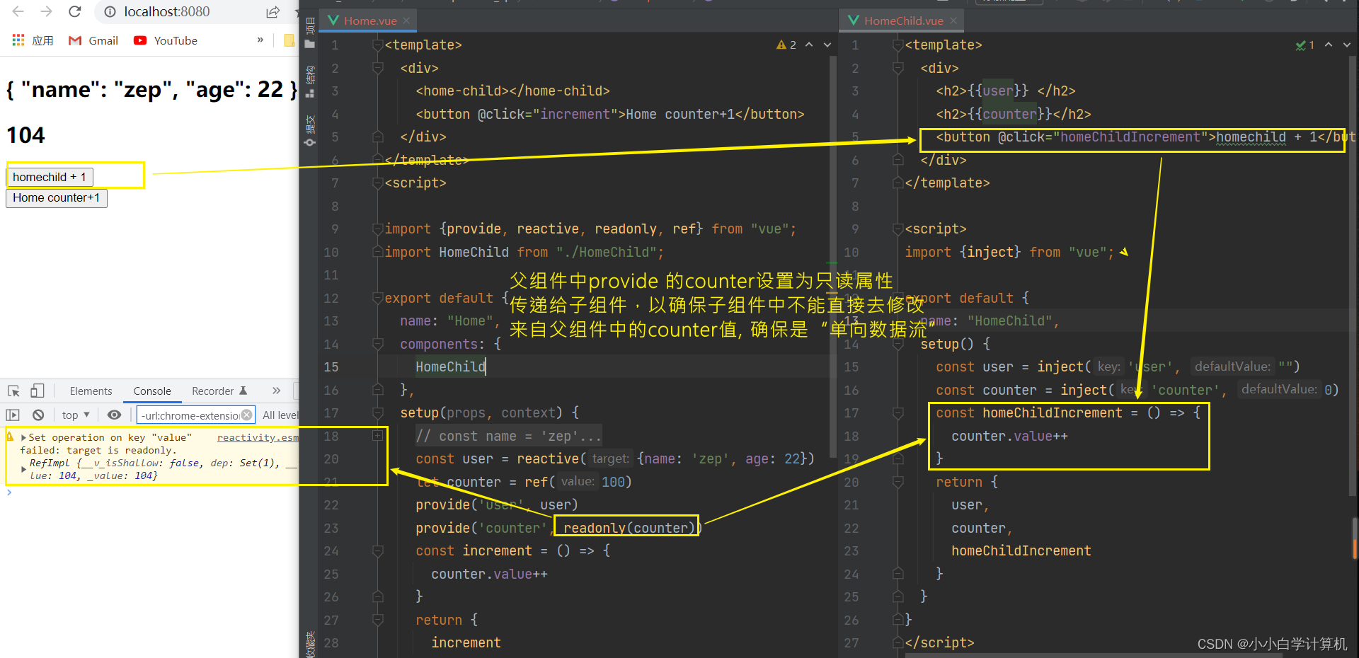Click the 'homechild + 1' button on the page
1359x658 pixels.
coord(50,177)
